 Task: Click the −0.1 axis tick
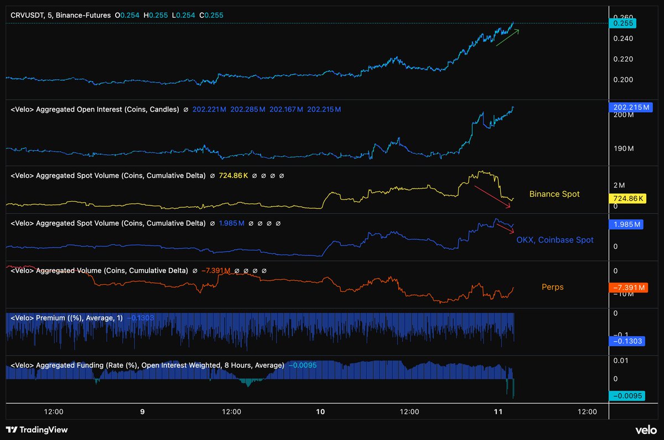pyautogui.click(x=621, y=335)
